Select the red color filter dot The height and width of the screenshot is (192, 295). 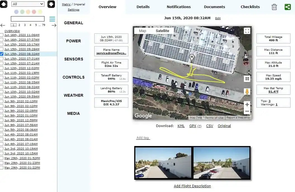[x=34, y=12]
